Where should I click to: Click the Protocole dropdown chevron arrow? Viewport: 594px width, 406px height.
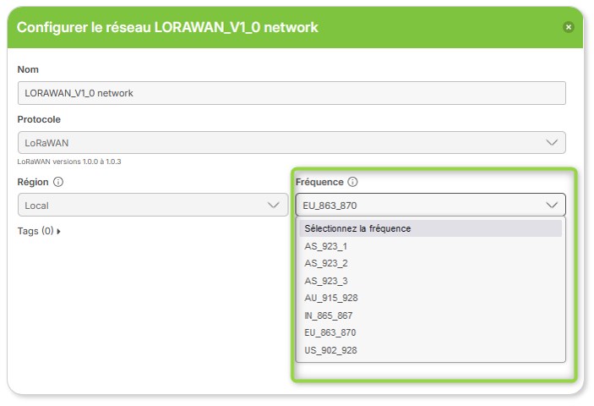pyautogui.click(x=552, y=143)
